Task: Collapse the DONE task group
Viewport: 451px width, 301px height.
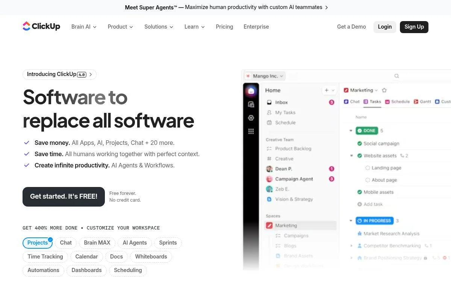Action: tap(351, 131)
